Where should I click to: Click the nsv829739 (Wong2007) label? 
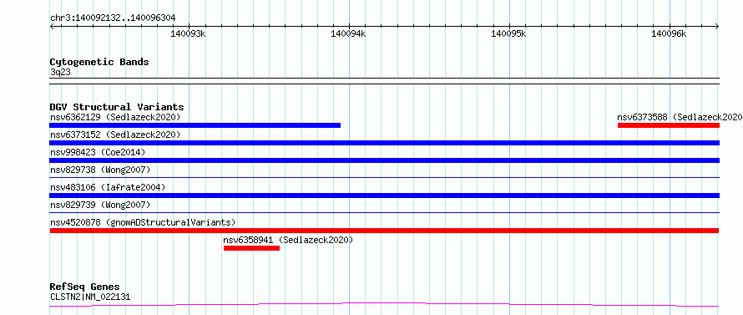point(100,205)
